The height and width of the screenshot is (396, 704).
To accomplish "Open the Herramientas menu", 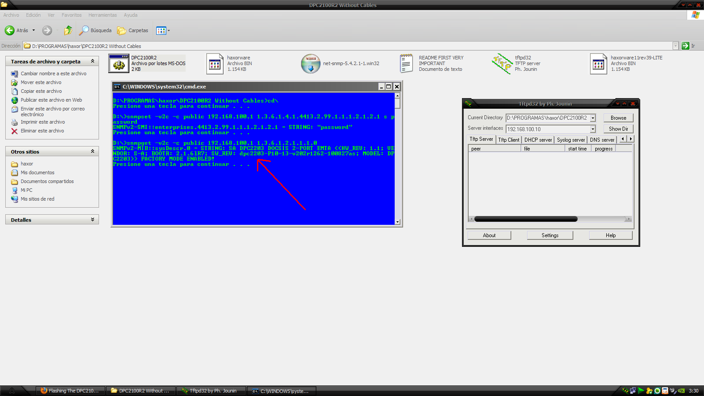I will tap(103, 15).
